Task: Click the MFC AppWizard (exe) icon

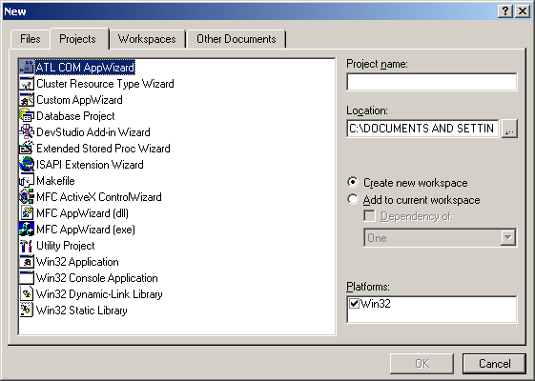Action: (x=27, y=229)
